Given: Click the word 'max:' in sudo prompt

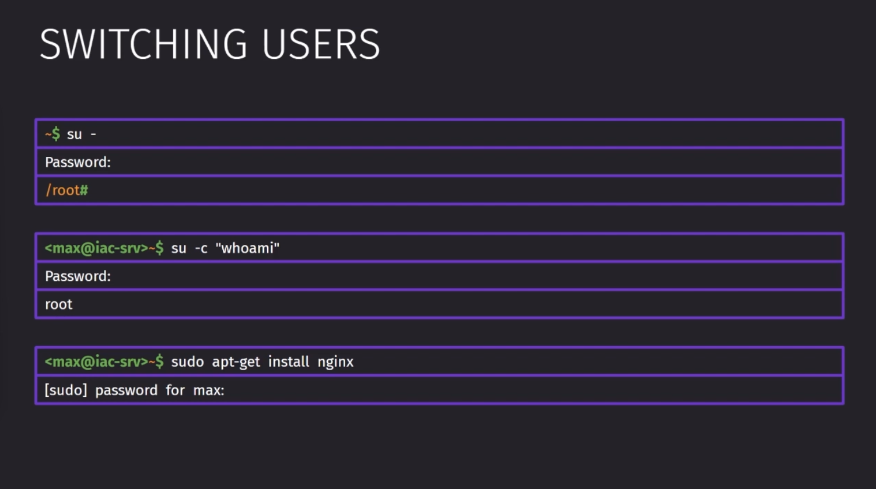Looking at the screenshot, I should coord(209,390).
